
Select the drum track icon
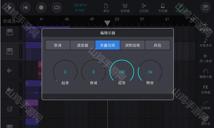pyautogui.click(x=10, y=109)
